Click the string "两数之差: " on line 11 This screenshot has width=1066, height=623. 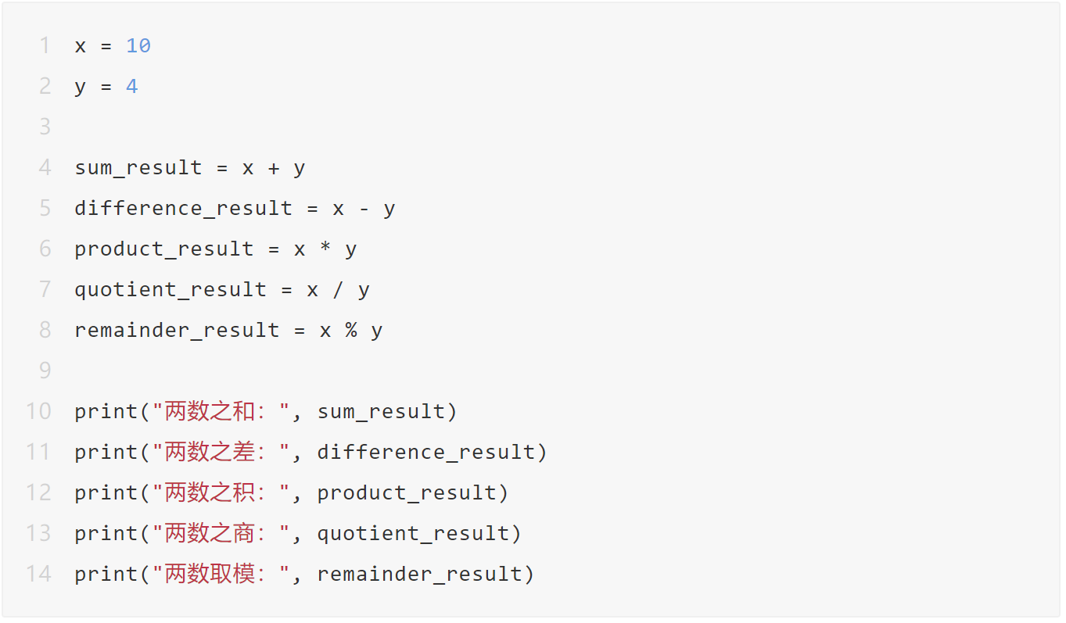coord(221,453)
